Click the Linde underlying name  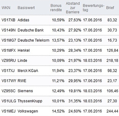pos(22,61)
